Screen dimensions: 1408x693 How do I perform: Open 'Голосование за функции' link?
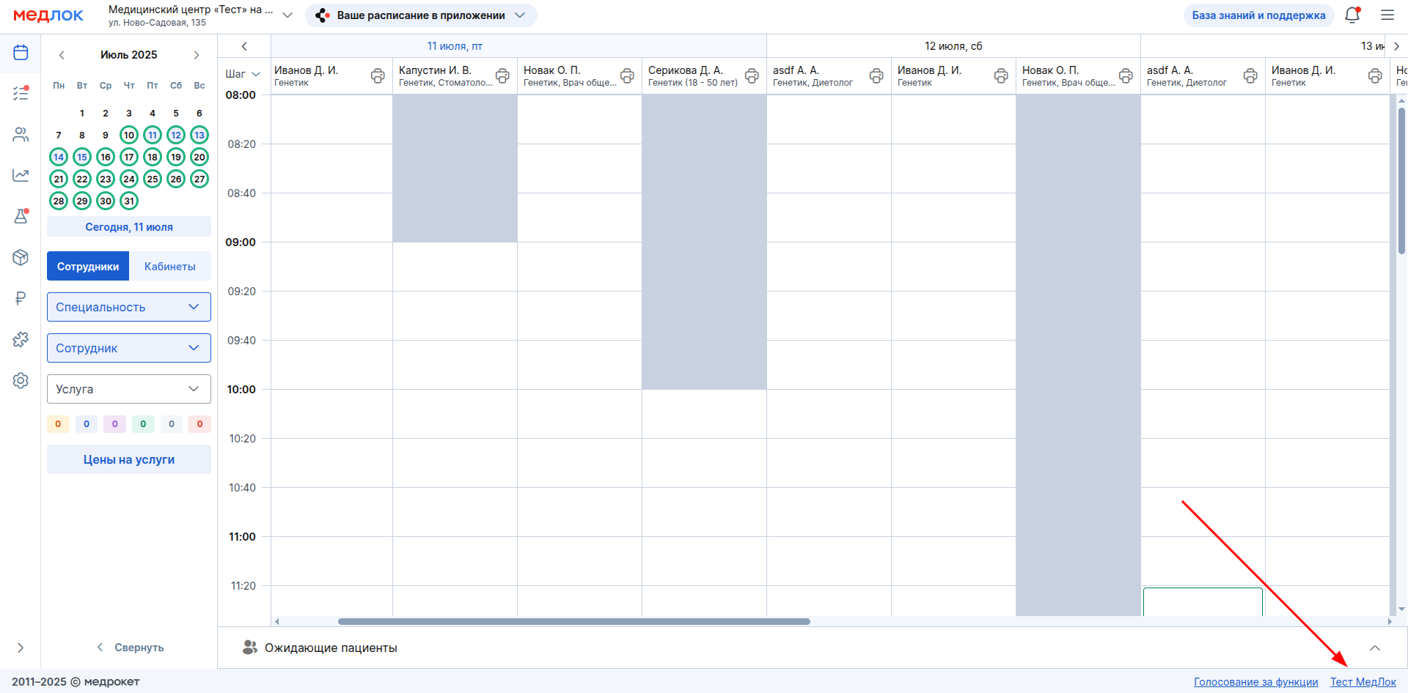click(x=1255, y=682)
